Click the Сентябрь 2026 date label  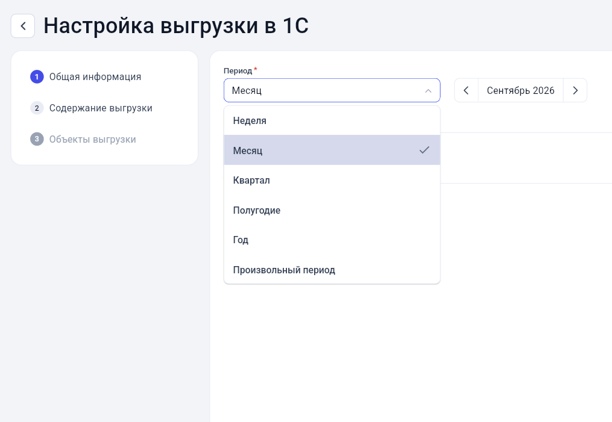click(520, 90)
